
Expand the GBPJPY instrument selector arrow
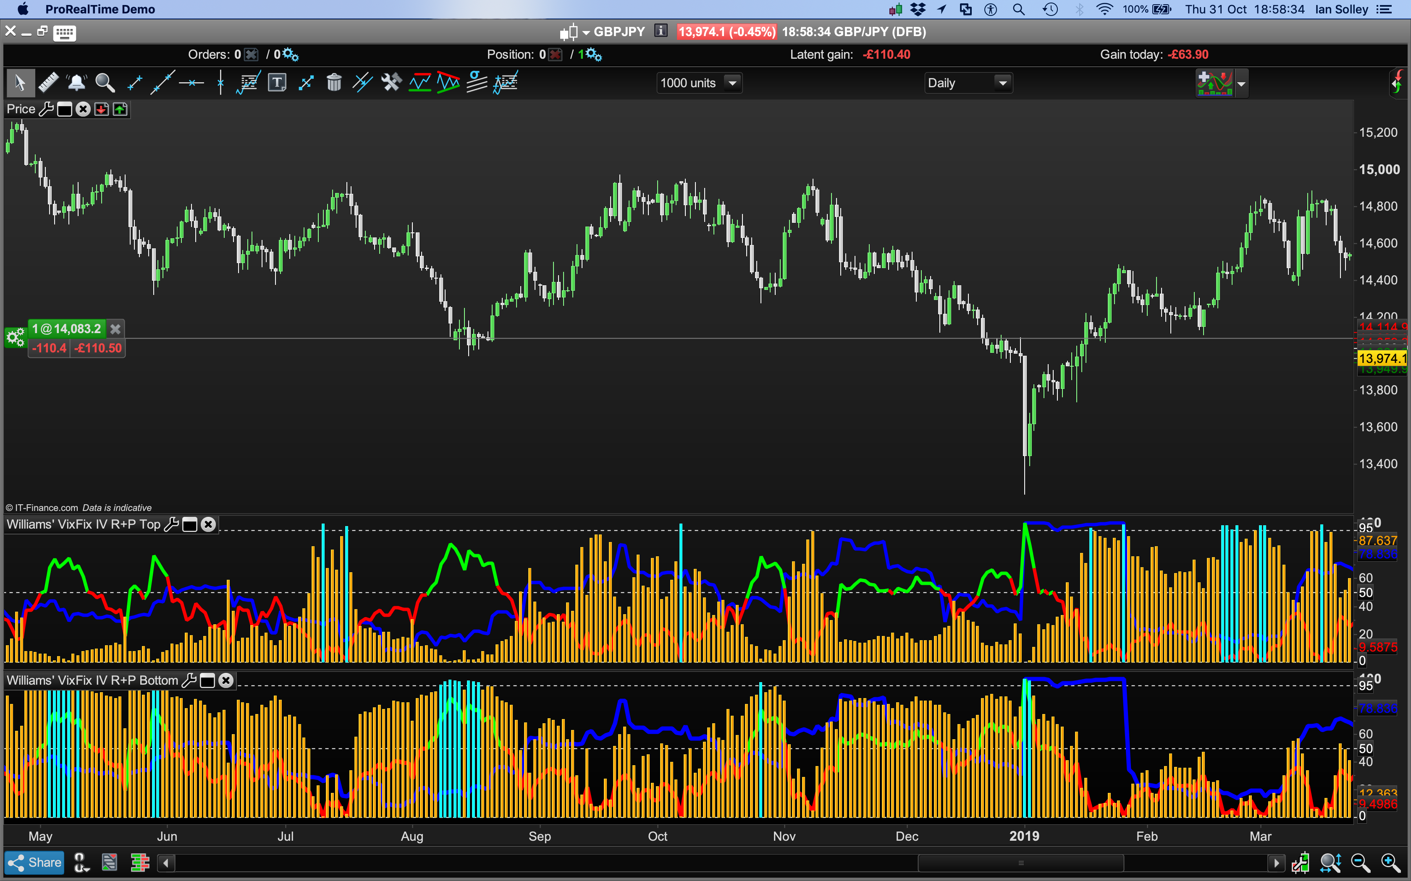pos(586,33)
